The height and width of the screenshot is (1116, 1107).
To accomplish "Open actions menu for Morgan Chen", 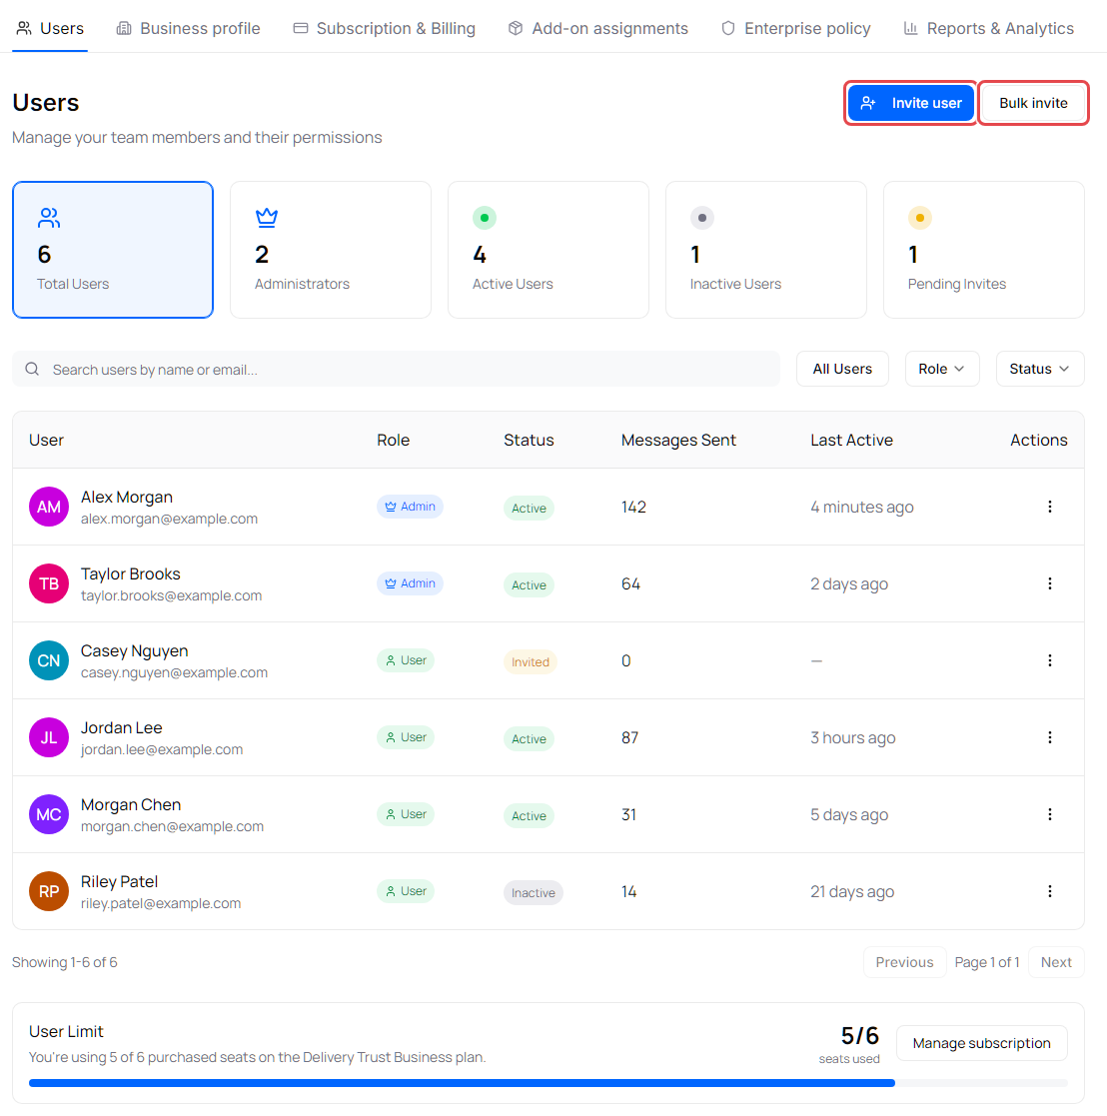I will tap(1049, 814).
